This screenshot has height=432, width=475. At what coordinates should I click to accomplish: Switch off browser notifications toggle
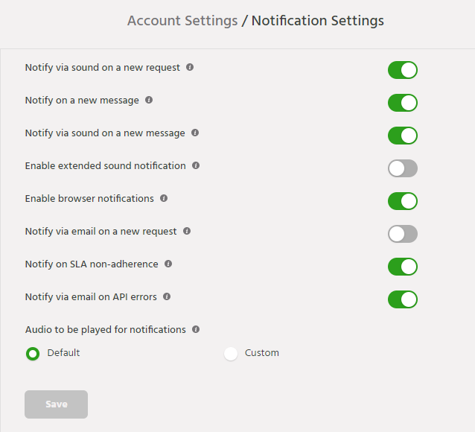coord(402,201)
